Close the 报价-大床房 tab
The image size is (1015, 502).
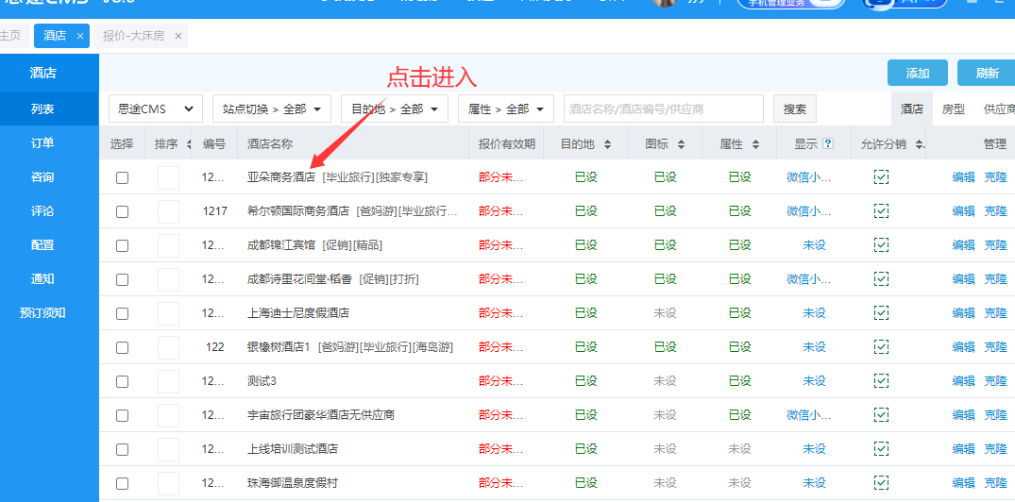(x=178, y=36)
